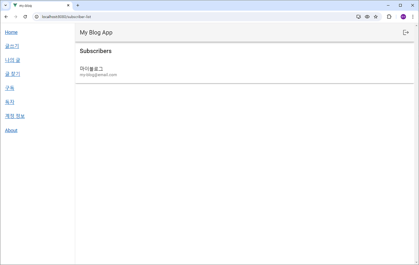Close the my-blog tab
Viewport: 419px width, 265px height.
[68, 6]
